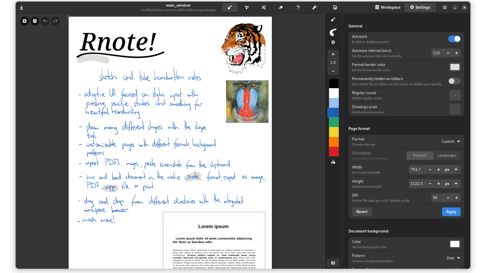
Task: Open the Width unit px dropdown
Action: pyautogui.click(x=452, y=169)
